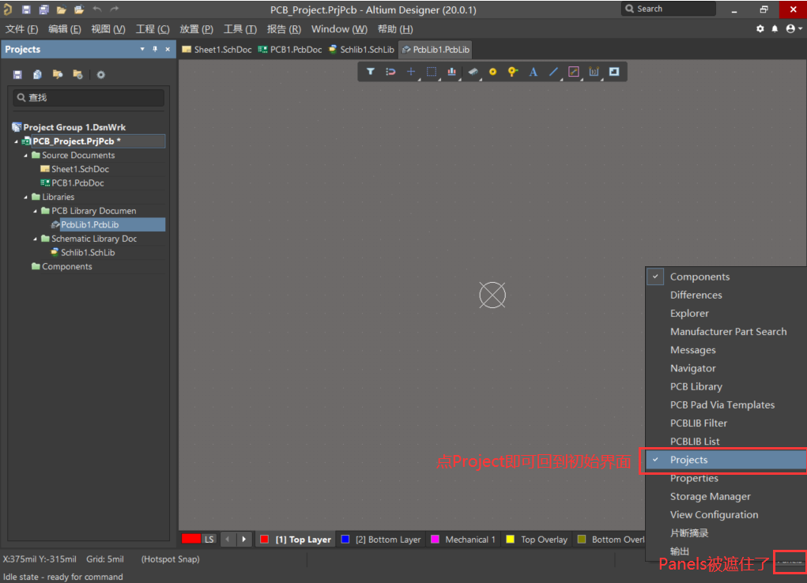This screenshot has height=583, width=807.
Task: Click folder with magnifier icon in Projects panel
Action: [58, 74]
